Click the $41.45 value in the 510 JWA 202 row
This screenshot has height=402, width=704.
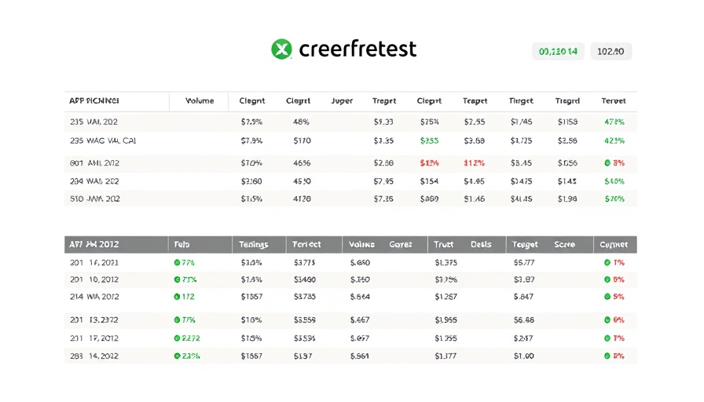521,199
